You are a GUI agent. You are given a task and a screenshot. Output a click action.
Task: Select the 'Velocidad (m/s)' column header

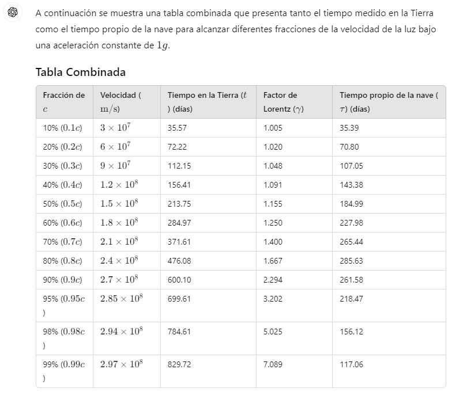coord(127,102)
